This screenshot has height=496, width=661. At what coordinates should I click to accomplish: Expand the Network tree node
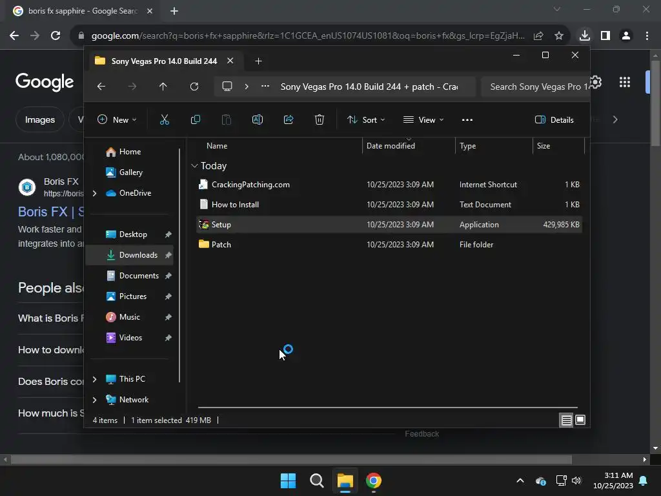[x=94, y=400]
